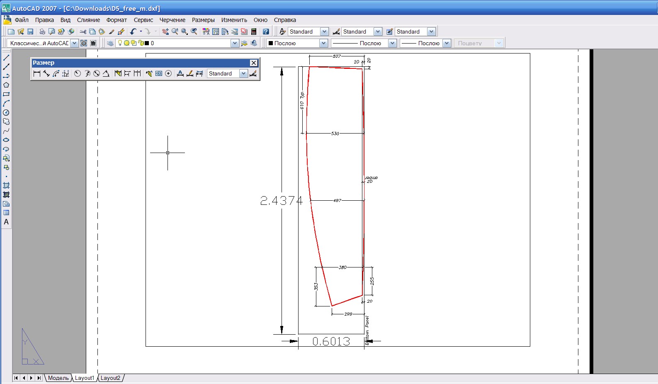Close the Размер floating toolbar
The width and height of the screenshot is (658, 384).
[x=254, y=63]
